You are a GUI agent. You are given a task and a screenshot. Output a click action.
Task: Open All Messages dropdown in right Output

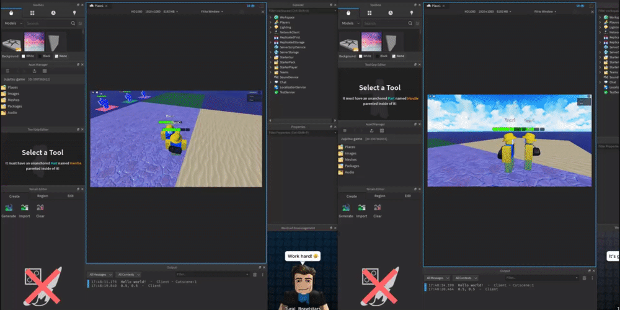[438, 278]
